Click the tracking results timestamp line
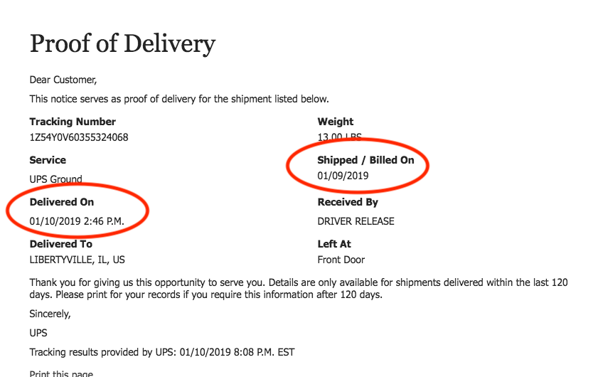This screenshot has height=377, width=593. click(162, 352)
